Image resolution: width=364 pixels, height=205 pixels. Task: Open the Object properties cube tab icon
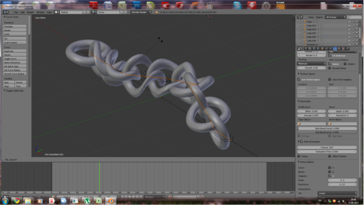pos(322,48)
